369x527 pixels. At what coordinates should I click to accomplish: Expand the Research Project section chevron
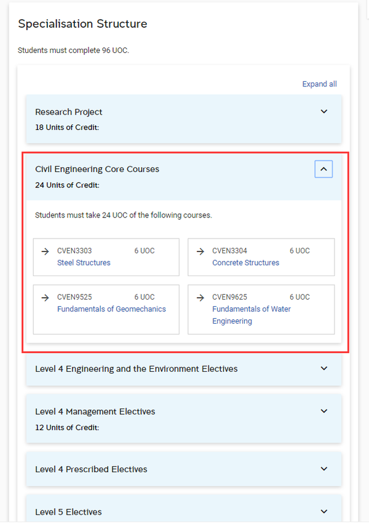pos(324,112)
